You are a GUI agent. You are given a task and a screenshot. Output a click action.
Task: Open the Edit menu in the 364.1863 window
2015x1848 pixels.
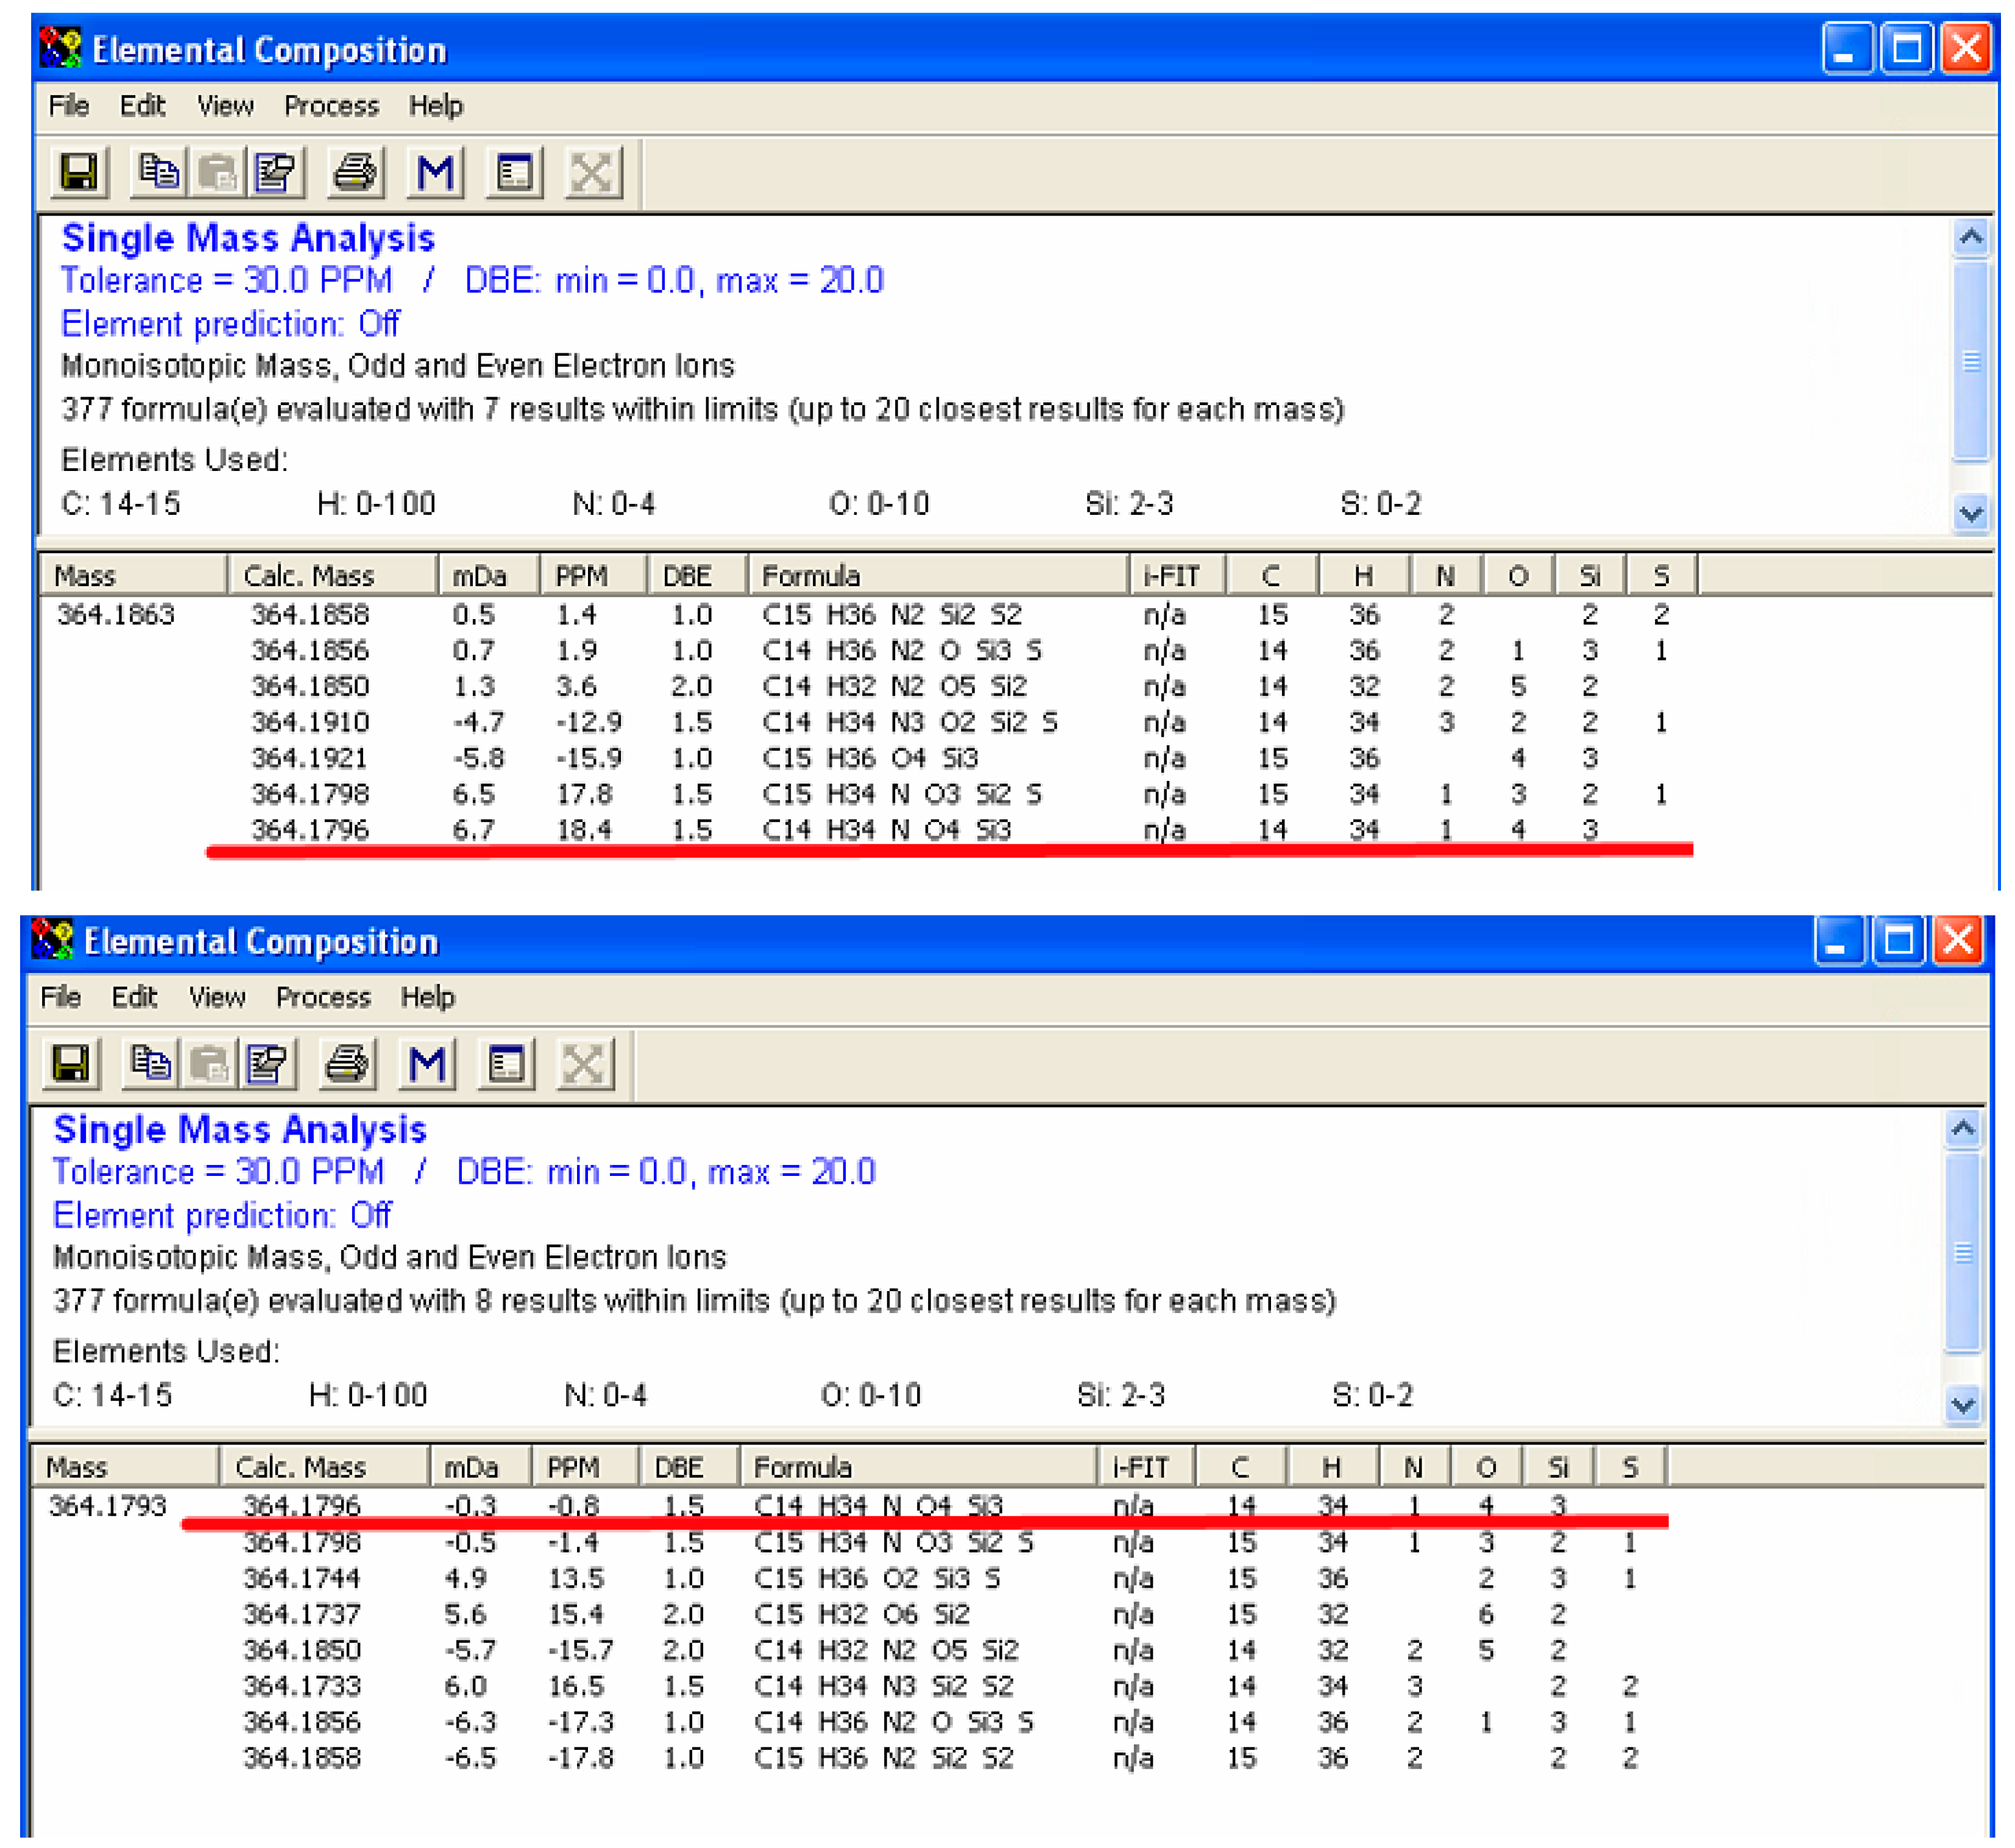pos(142,106)
